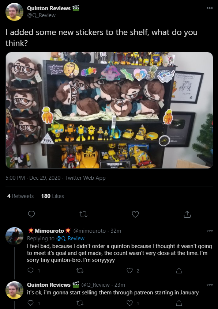
Task: Reply to Mimouroto's comment
Action: (30, 270)
